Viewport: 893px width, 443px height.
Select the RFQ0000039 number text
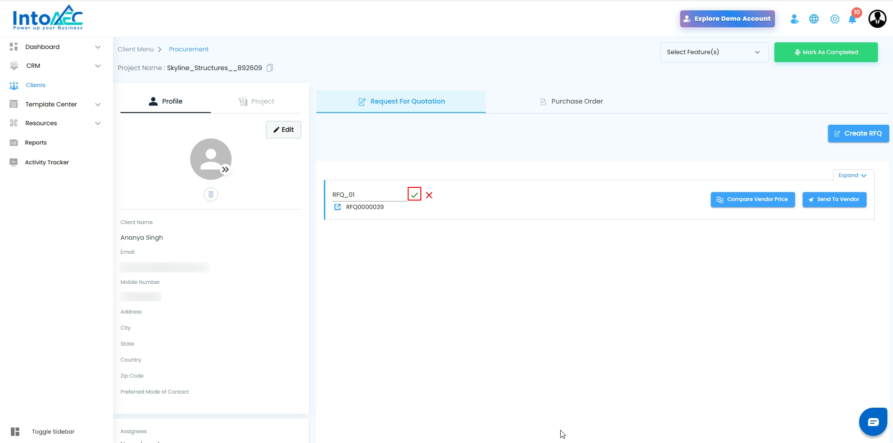click(x=365, y=207)
